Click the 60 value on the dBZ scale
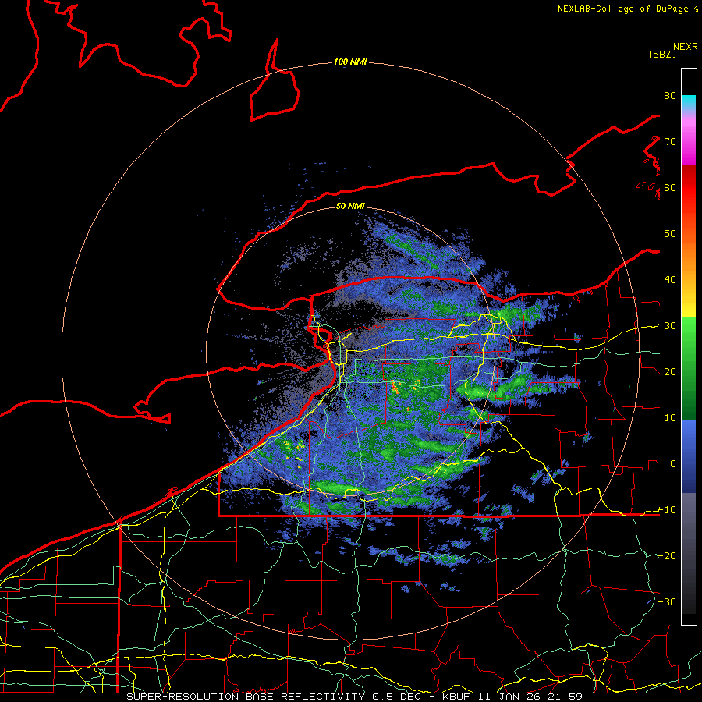Viewport: 702px width, 702px height. [x=670, y=187]
